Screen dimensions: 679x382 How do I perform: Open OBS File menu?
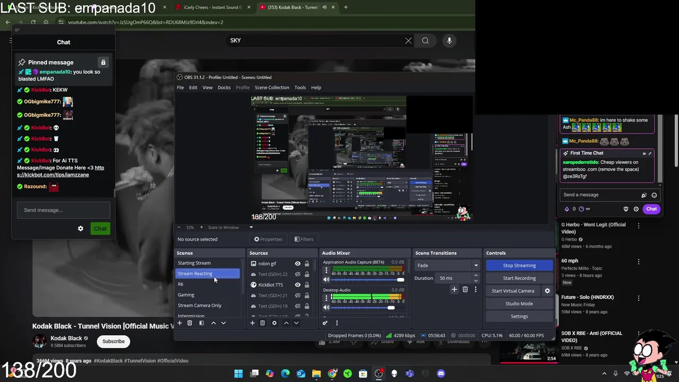tap(180, 88)
